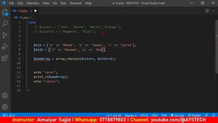Change language mode via PHP indicator
218x123 pixels.
tap(164, 115)
